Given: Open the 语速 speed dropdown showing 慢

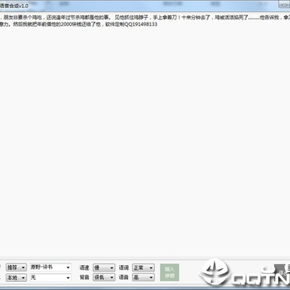Looking at the screenshot, I should point(104,267).
